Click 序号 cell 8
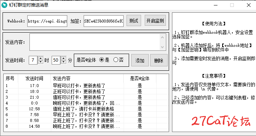 click(7, 126)
